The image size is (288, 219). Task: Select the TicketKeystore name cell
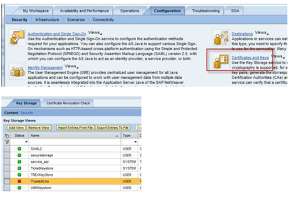coord(75,168)
